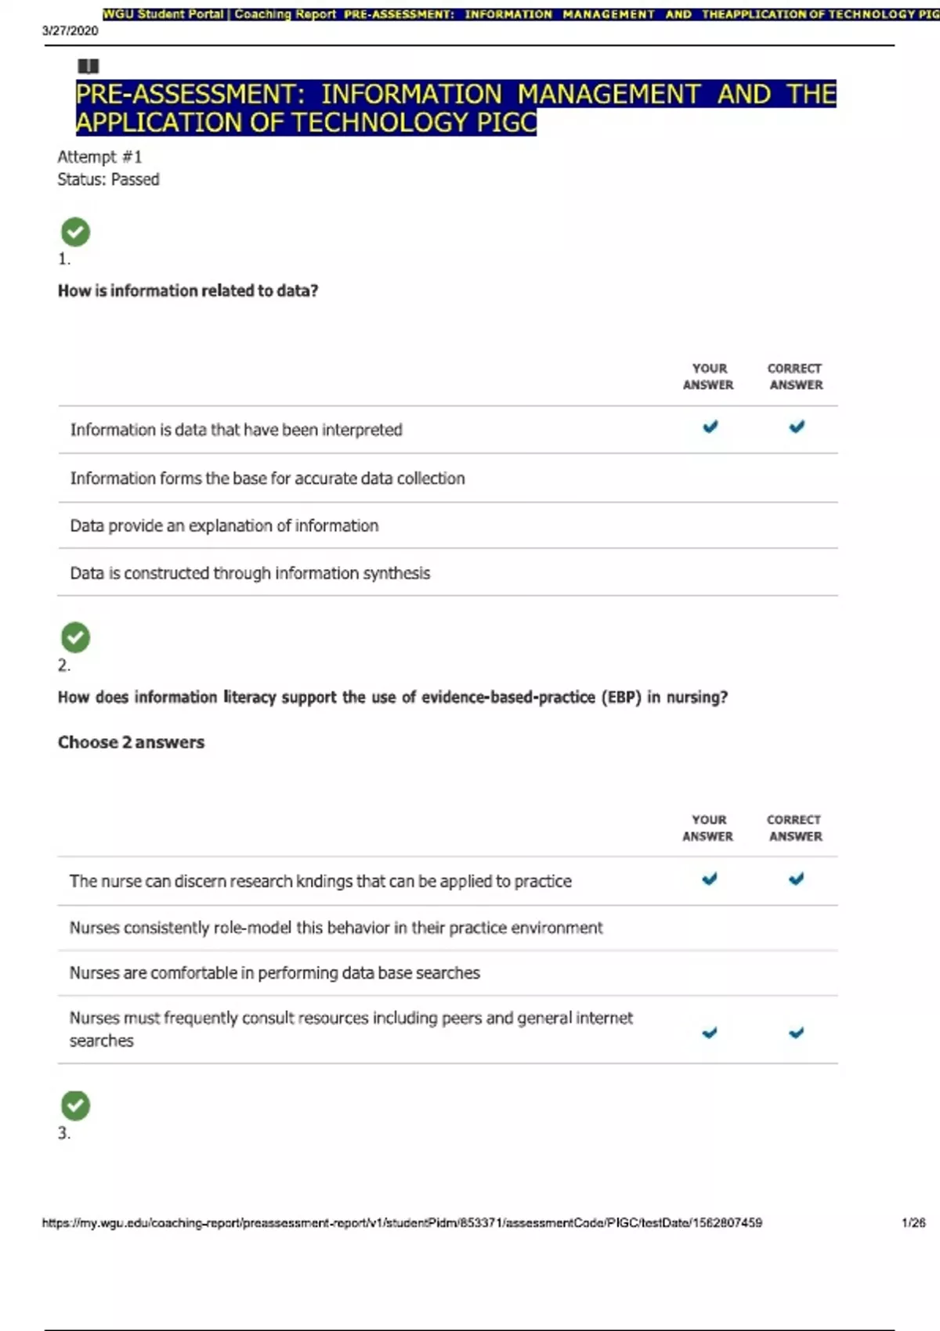Click Correct Answer checkmark for 'Information is data interpreted'
This screenshot has width=940, height=1331.
click(797, 427)
